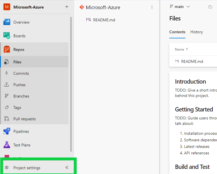Click the folder icon next to branch selector
Viewport: 217px width, 174px height.
pos(210,7)
